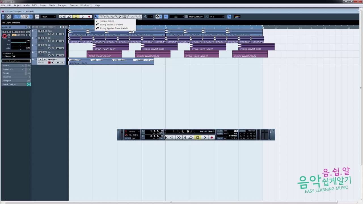Viewport: 363px width, 204px height.
Task: Open the Use Quantize snap type dropdown
Action: (196, 17)
